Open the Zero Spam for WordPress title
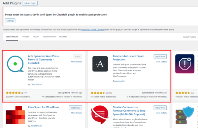The image size is (198, 128). pos(44,107)
